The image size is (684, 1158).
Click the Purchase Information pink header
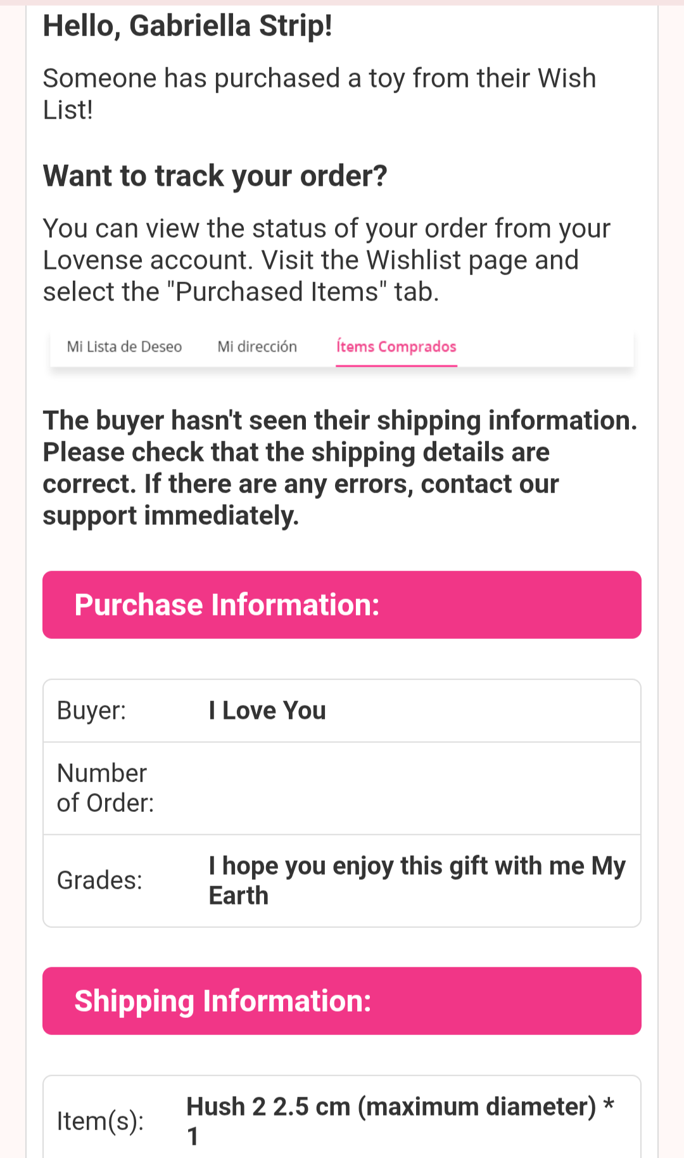coord(342,605)
